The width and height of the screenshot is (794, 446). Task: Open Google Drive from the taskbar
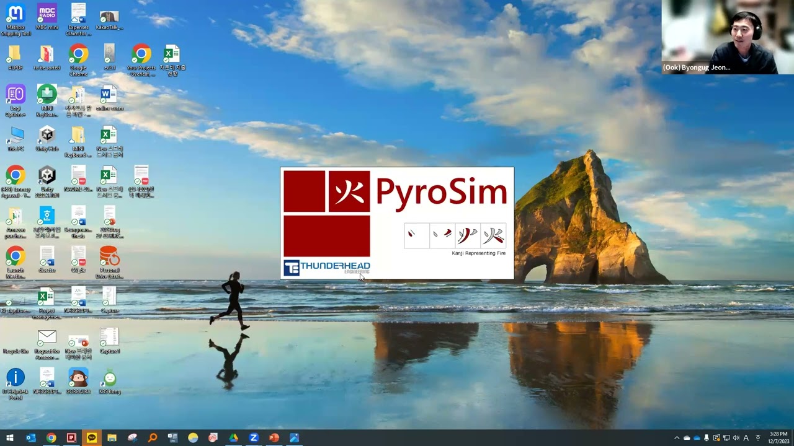coord(233,438)
